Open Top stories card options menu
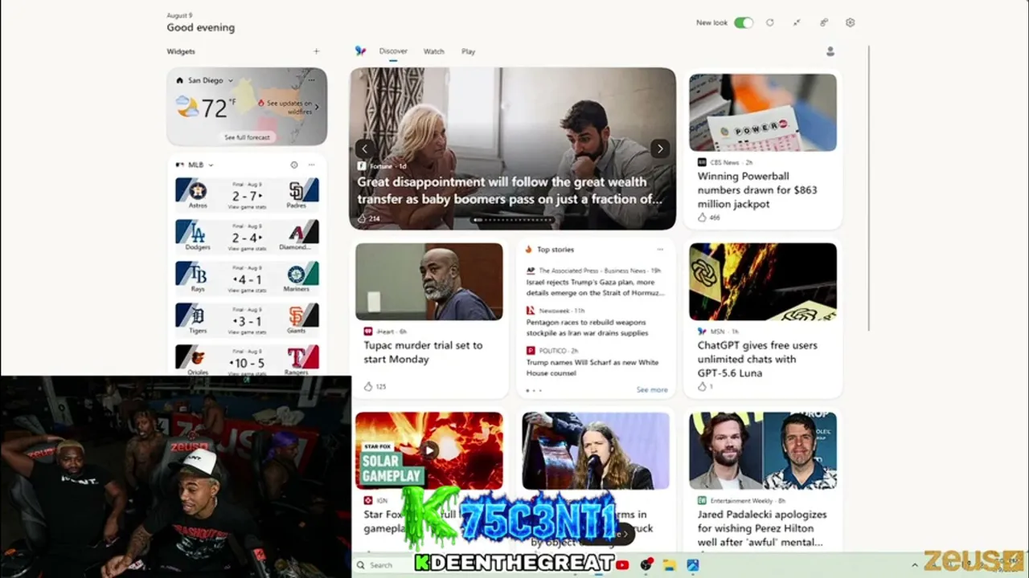The height and width of the screenshot is (578, 1029). pyautogui.click(x=660, y=250)
